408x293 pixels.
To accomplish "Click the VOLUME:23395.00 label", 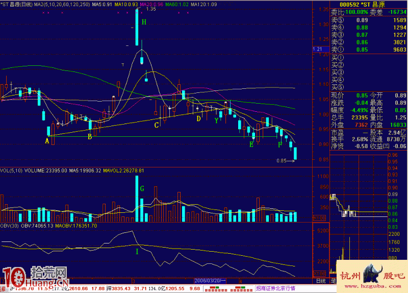I will point(45,171).
